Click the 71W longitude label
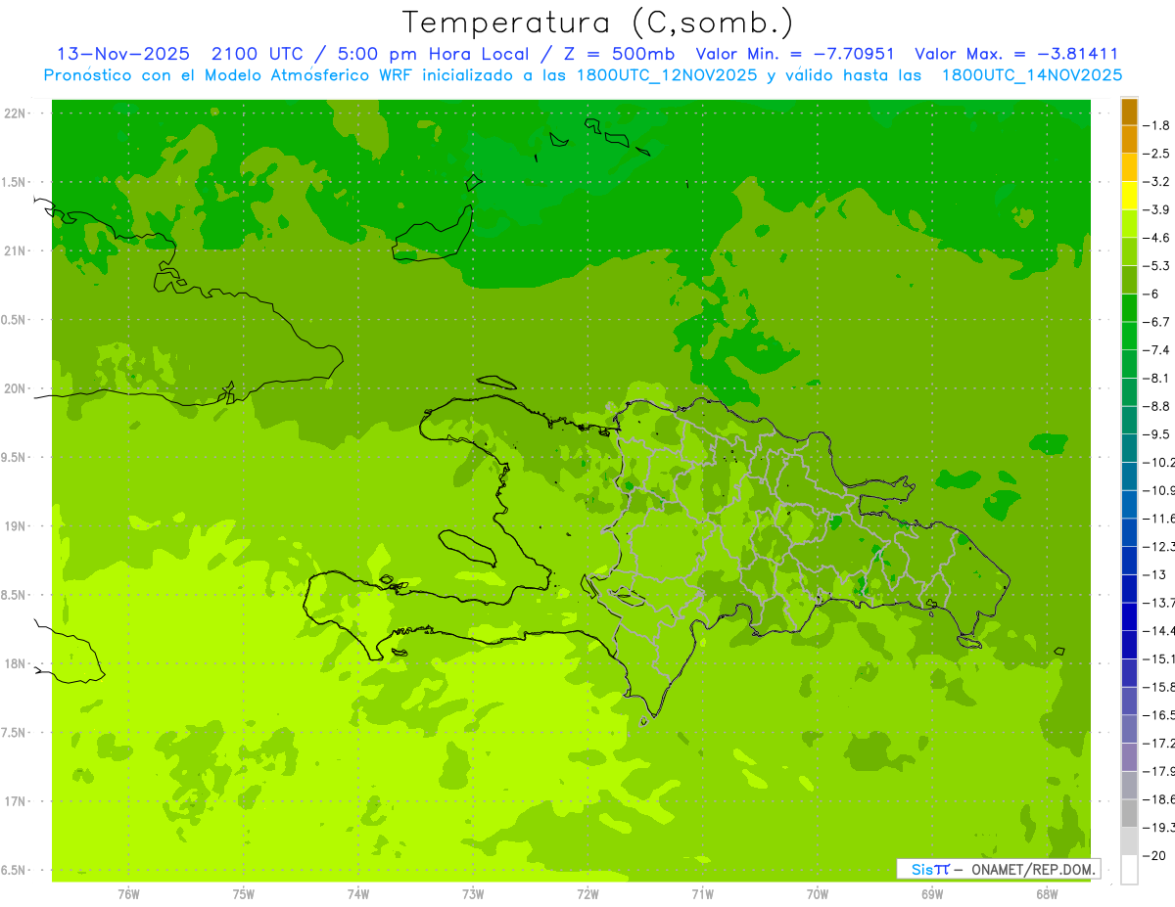 click(x=702, y=893)
